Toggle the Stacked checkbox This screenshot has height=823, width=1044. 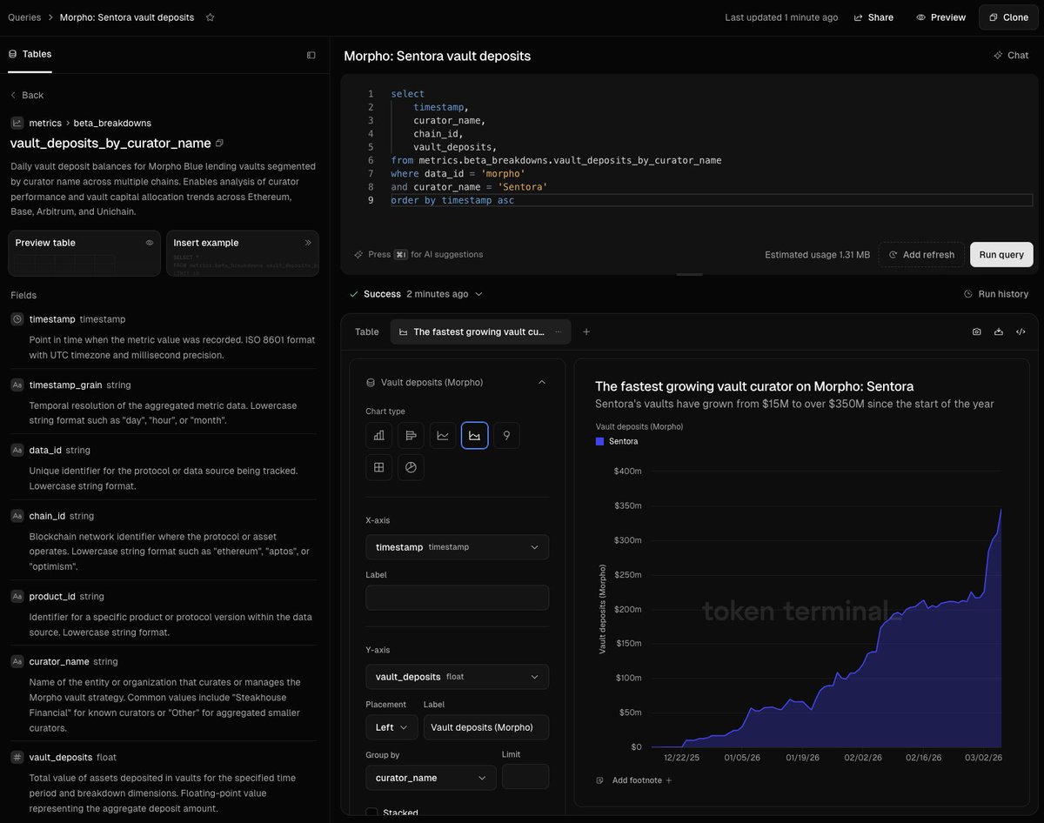[371, 813]
